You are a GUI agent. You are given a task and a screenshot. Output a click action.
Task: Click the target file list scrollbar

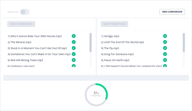click(184, 43)
